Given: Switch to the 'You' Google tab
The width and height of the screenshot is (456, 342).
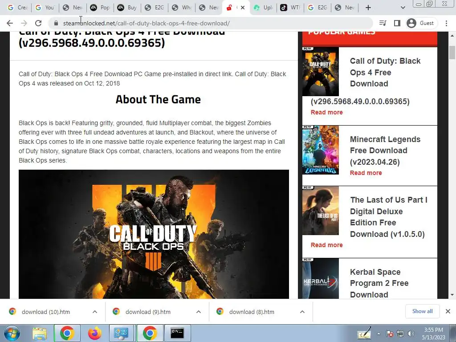Looking at the screenshot, I should point(45,8).
